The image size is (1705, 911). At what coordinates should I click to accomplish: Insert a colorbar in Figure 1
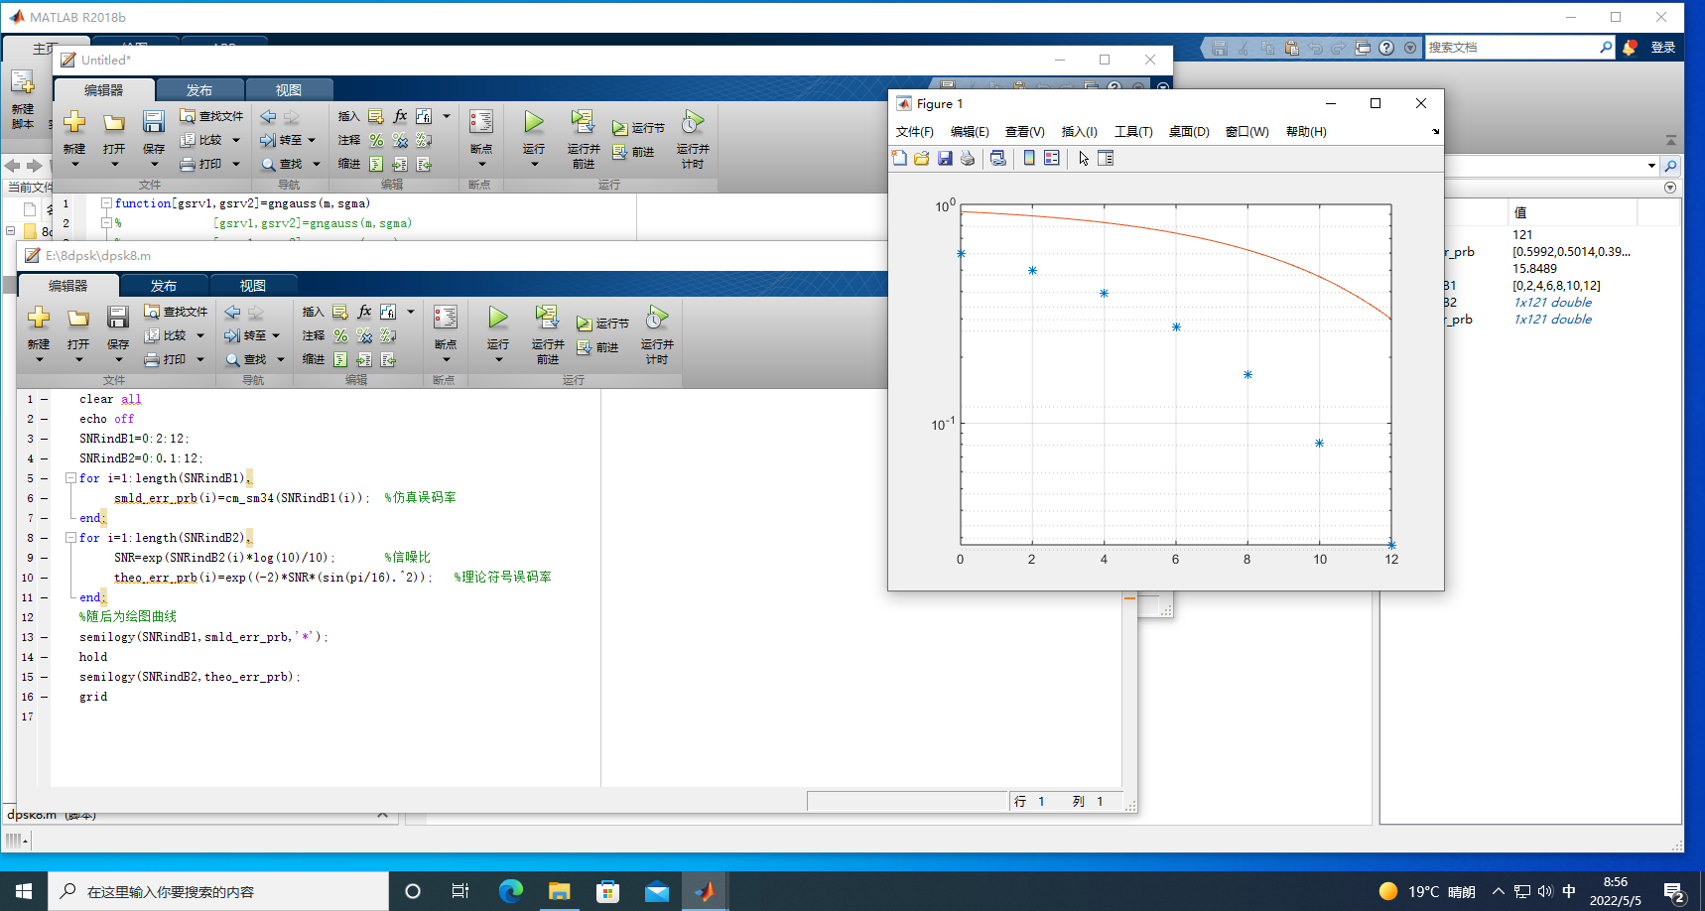(1029, 158)
